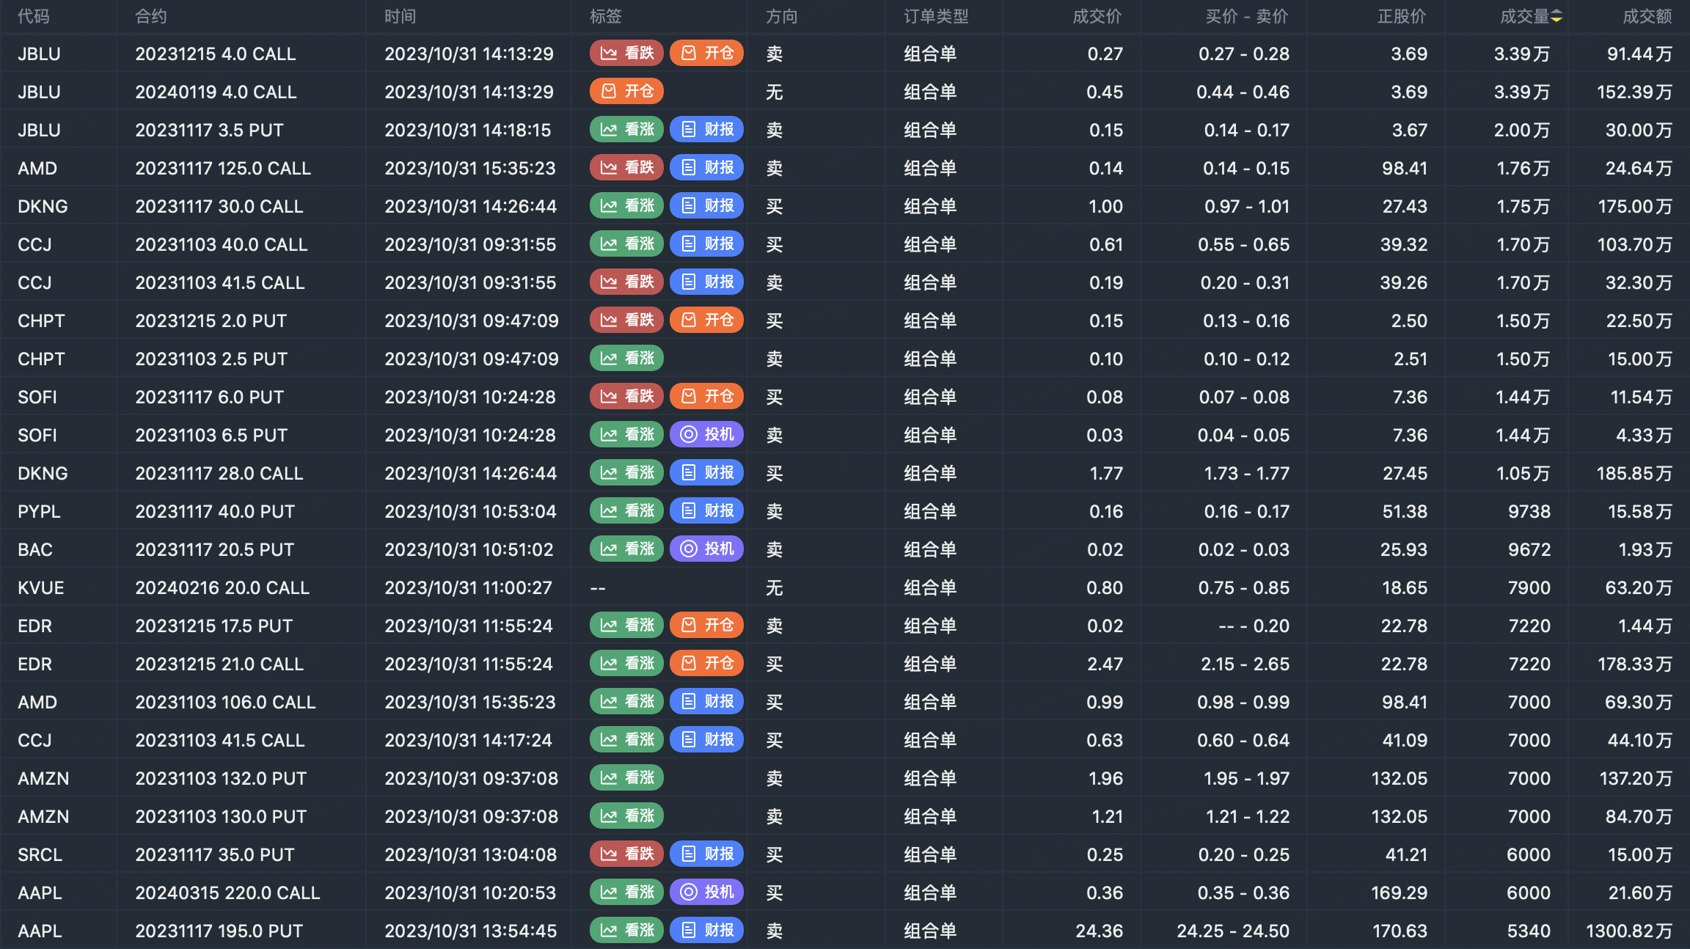Click 财报 tag on PYPL 40.0 PUT row
This screenshot has height=949, width=1690.
[707, 510]
